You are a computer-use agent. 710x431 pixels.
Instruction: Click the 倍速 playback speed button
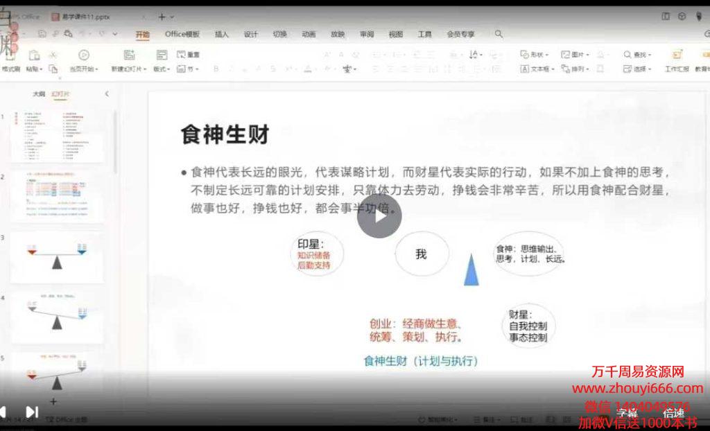tap(673, 414)
